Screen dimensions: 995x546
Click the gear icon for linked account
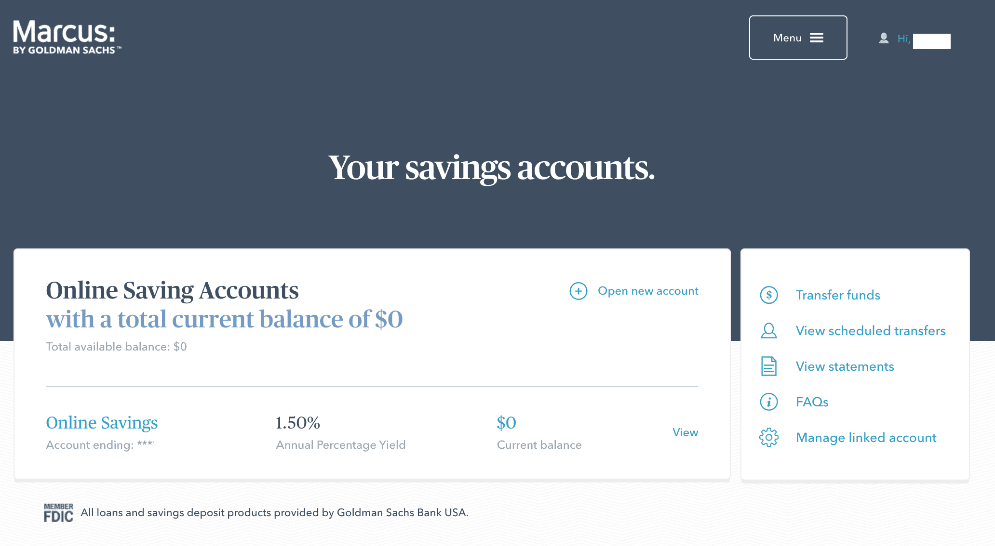(769, 437)
